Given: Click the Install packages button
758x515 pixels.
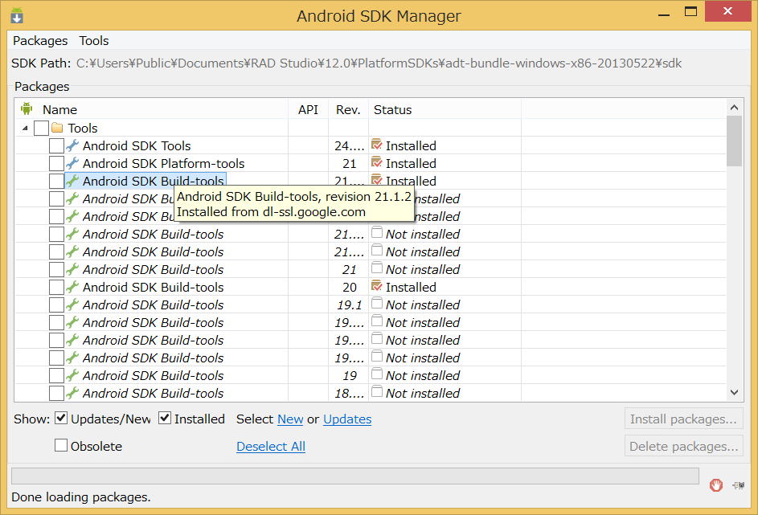Looking at the screenshot, I should coord(683,419).
